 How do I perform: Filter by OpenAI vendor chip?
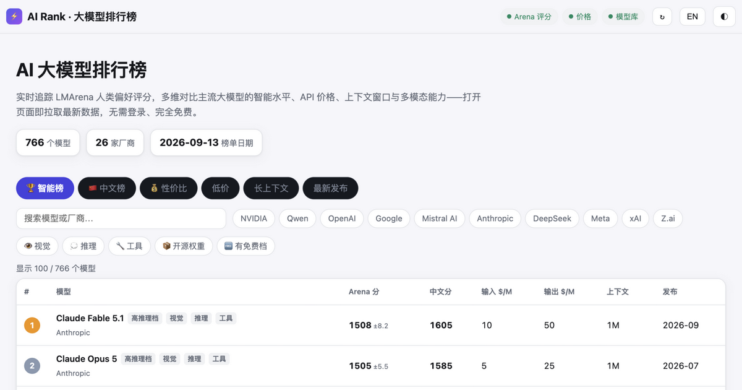point(342,219)
